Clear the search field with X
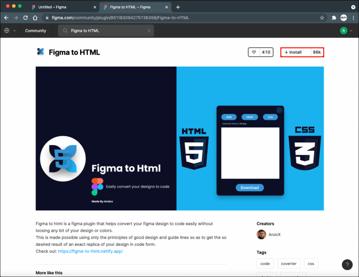 coord(149,31)
